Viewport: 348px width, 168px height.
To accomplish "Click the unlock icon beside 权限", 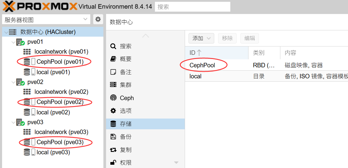I will click(113, 162).
